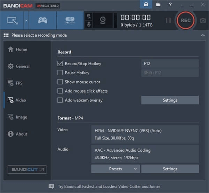Take screenshot with camera icon
Viewport: 209px width, 193px height.
[202, 21]
